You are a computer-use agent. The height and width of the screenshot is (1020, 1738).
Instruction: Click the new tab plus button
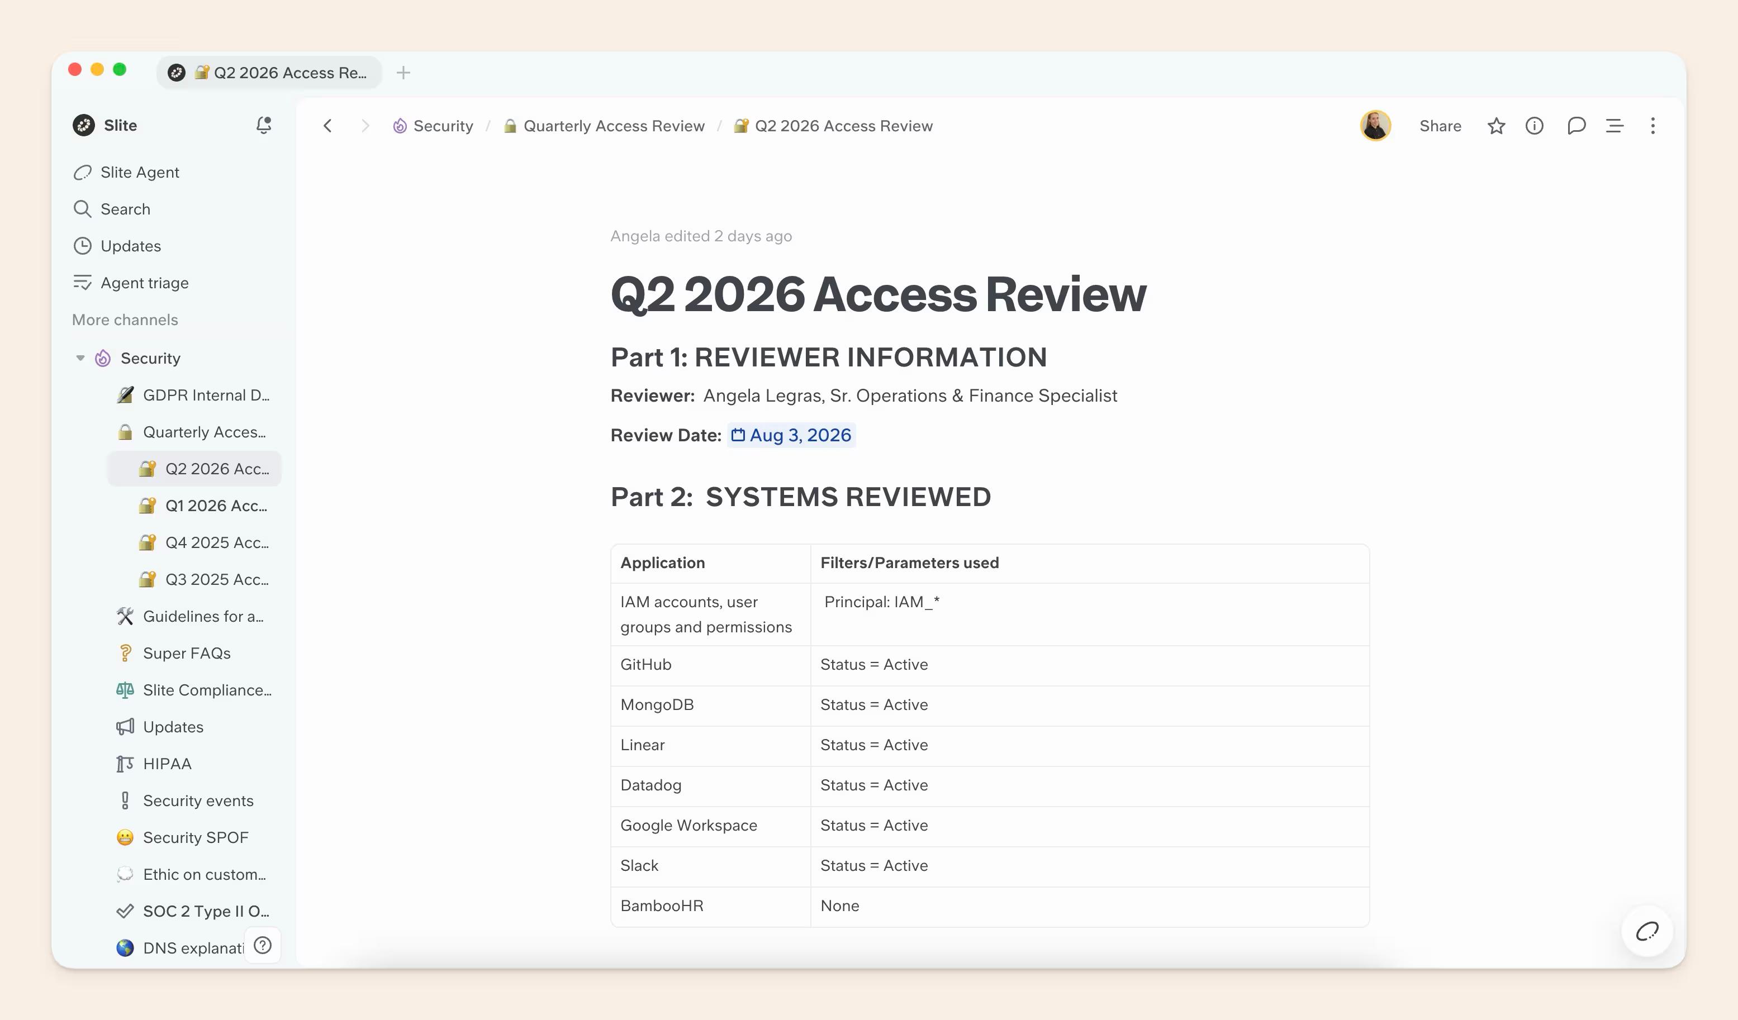[403, 73]
